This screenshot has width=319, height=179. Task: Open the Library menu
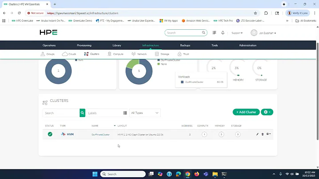click(x=117, y=45)
